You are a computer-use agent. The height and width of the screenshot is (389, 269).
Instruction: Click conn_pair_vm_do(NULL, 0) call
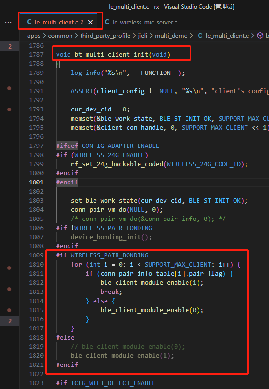click(117, 210)
